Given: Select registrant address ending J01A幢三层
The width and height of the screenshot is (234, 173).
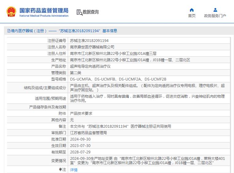Looking at the screenshot, I should (113, 54).
